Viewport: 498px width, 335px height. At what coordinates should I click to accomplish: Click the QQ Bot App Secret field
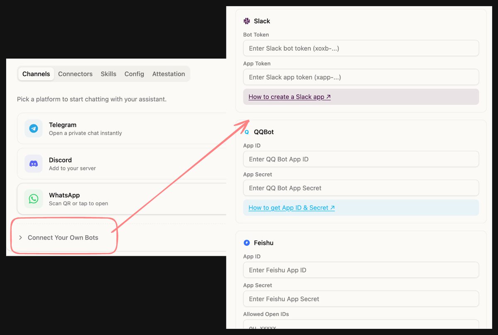361,188
